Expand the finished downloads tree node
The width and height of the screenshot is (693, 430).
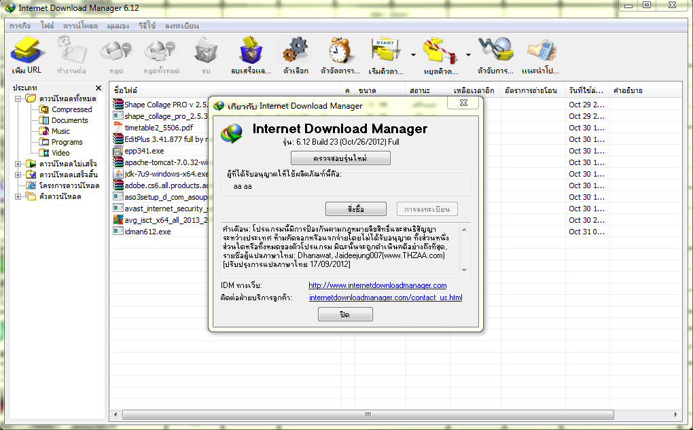(x=18, y=175)
